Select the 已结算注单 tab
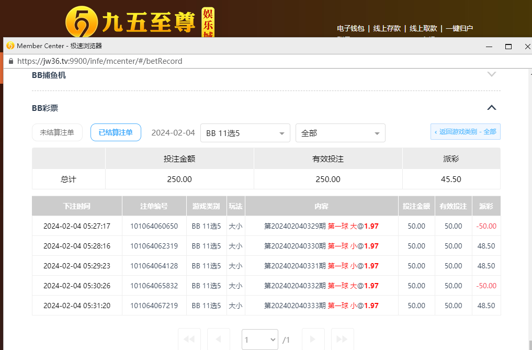This screenshot has width=532, height=350. point(116,132)
